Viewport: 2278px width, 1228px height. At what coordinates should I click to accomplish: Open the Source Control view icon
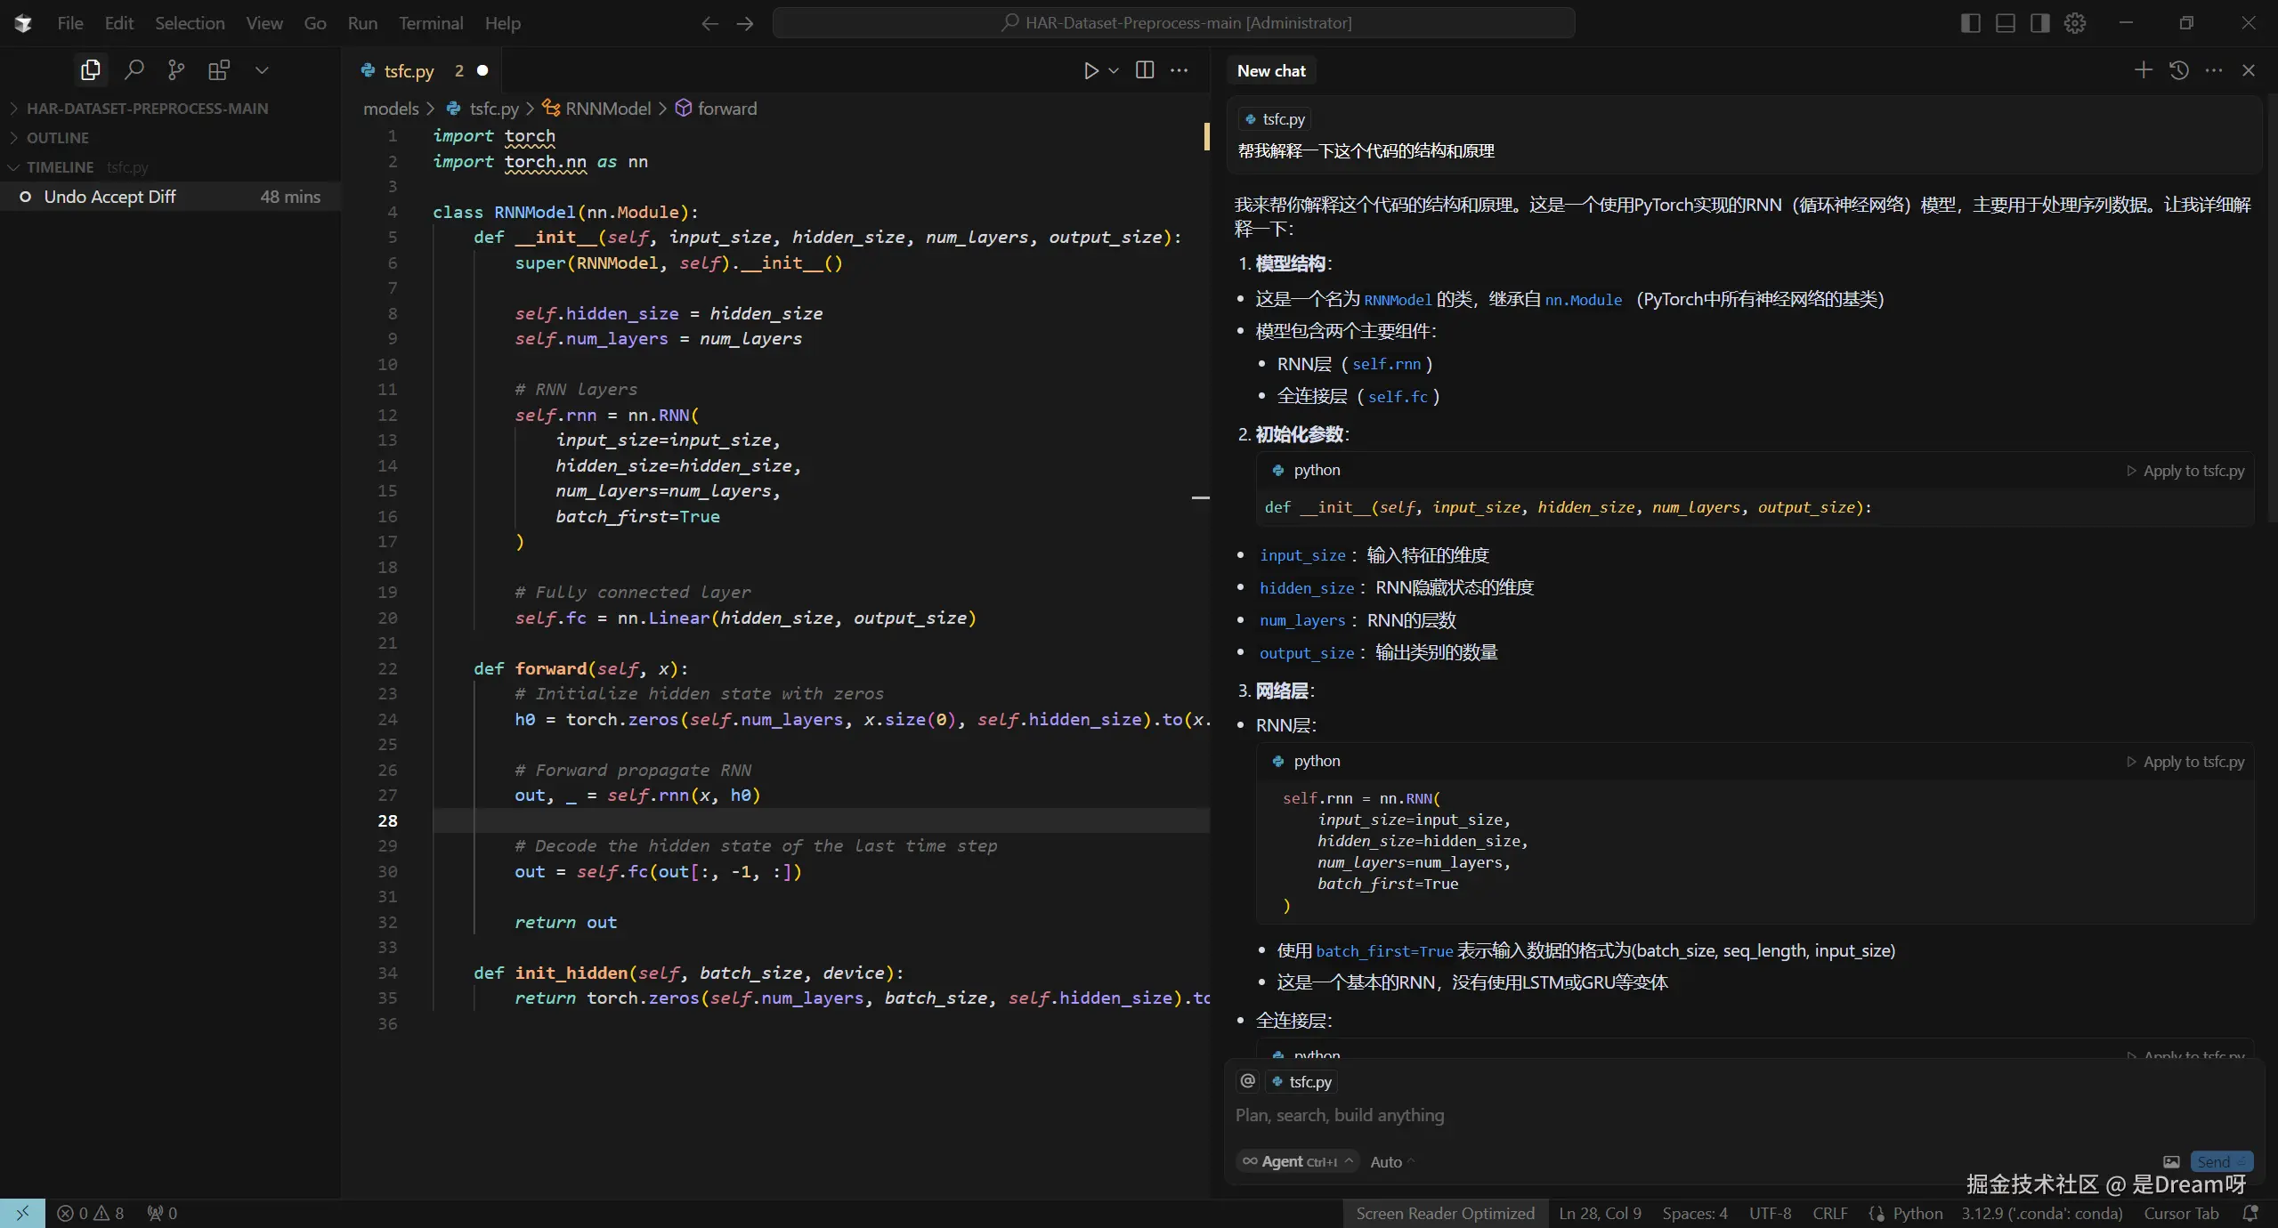point(176,70)
